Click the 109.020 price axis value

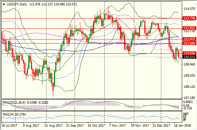[x=190, y=76]
